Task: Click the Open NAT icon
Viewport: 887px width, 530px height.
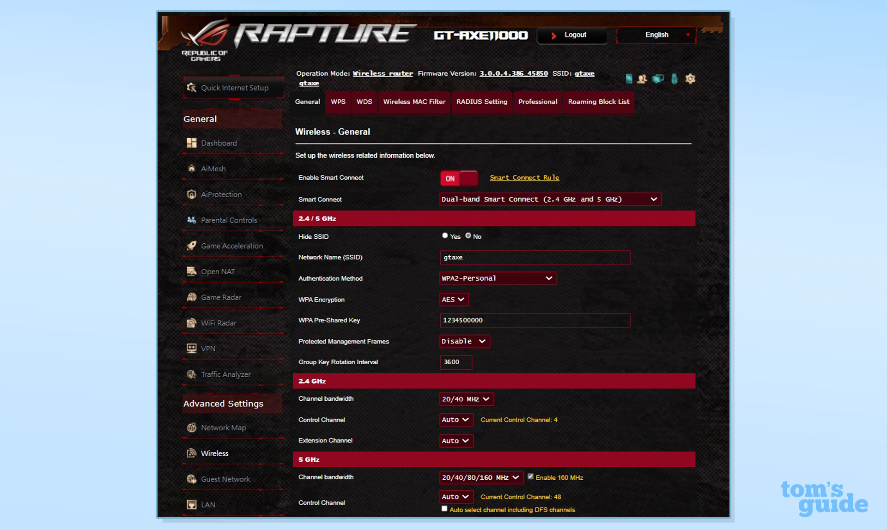Action: coord(191,271)
